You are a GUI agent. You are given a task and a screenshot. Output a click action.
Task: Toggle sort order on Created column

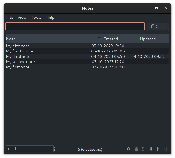pyautogui.click(x=110, y=39)
